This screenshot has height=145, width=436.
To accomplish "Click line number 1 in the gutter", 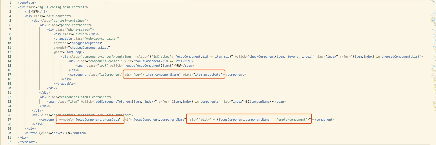I will [10, 3].
